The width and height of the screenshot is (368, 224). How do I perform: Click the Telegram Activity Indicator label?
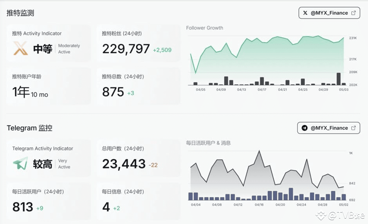(43, 149)
